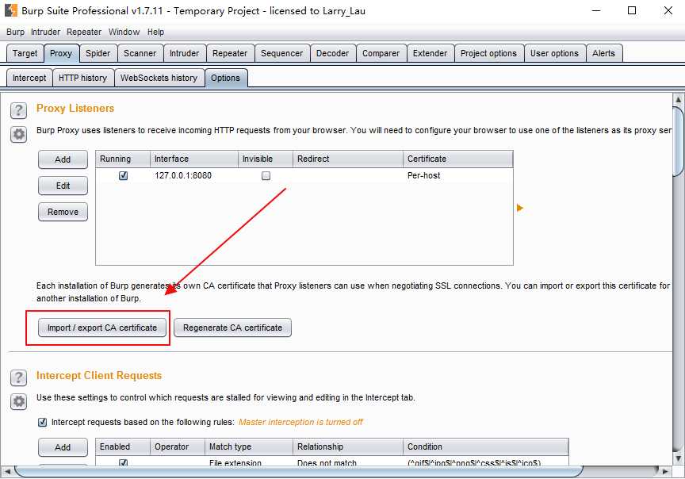Open Intercept Client Requests help icon
The width and height of the screenshot is (685, 479).
[18, 377]
